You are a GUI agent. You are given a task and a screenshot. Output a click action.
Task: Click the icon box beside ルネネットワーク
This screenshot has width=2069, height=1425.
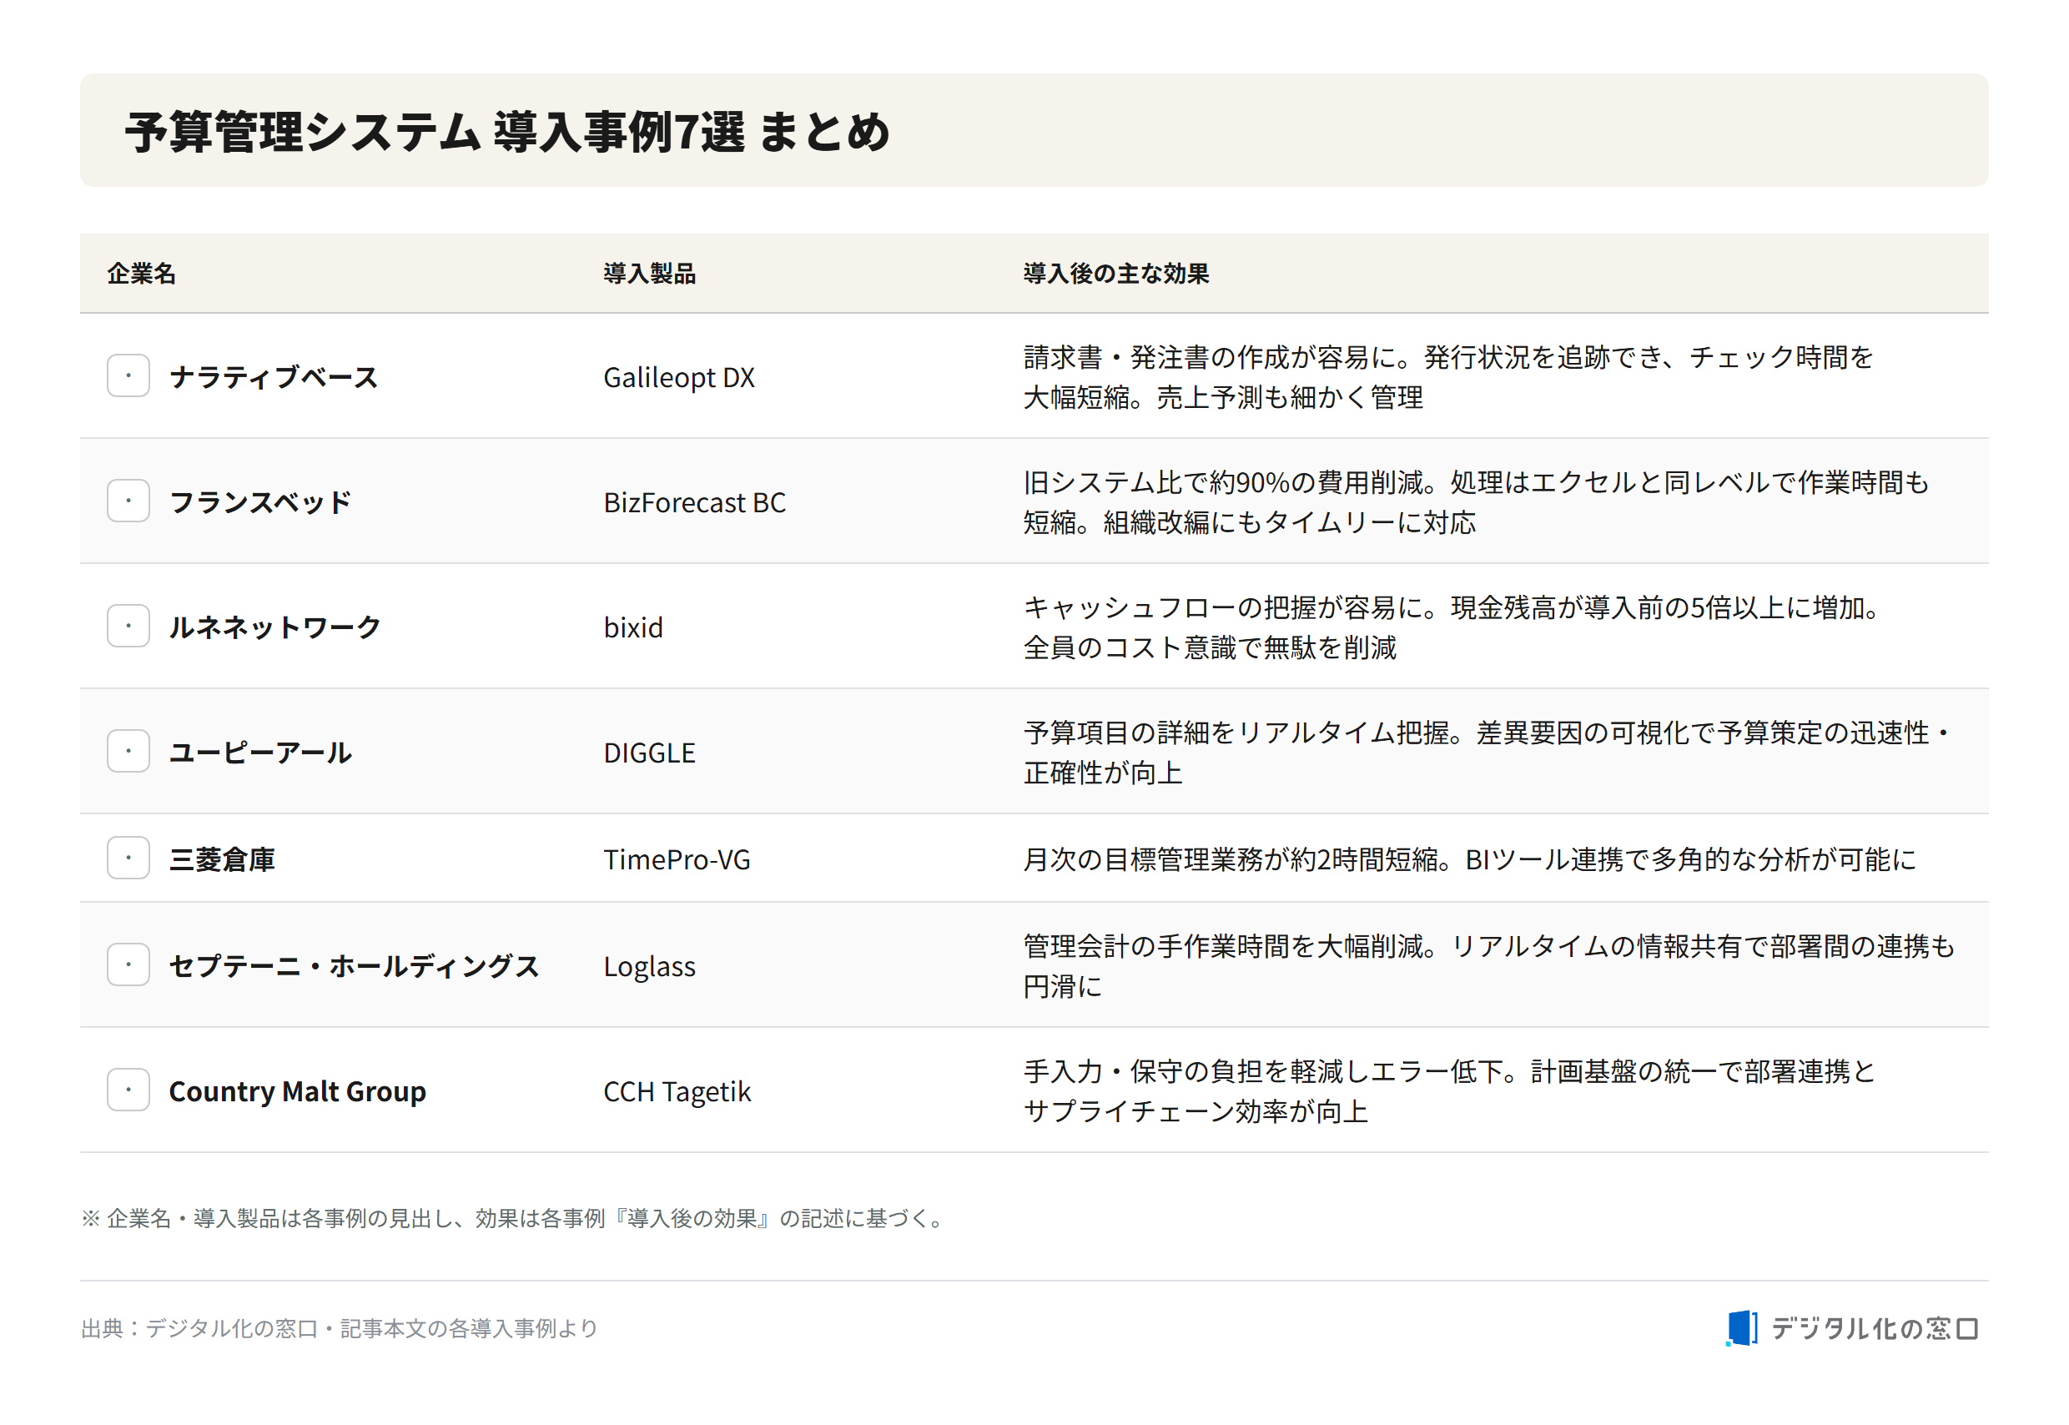(x=128, y=626)
